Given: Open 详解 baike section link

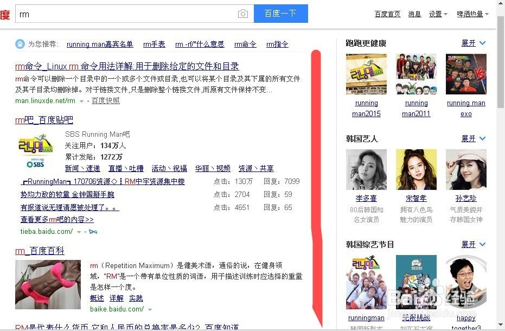Looking at the screenshot, I should 117,298.
